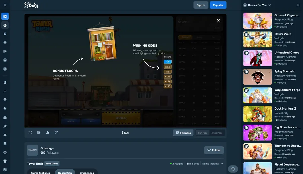Follow the Galaxsys provider

click(x=214, y=150)
